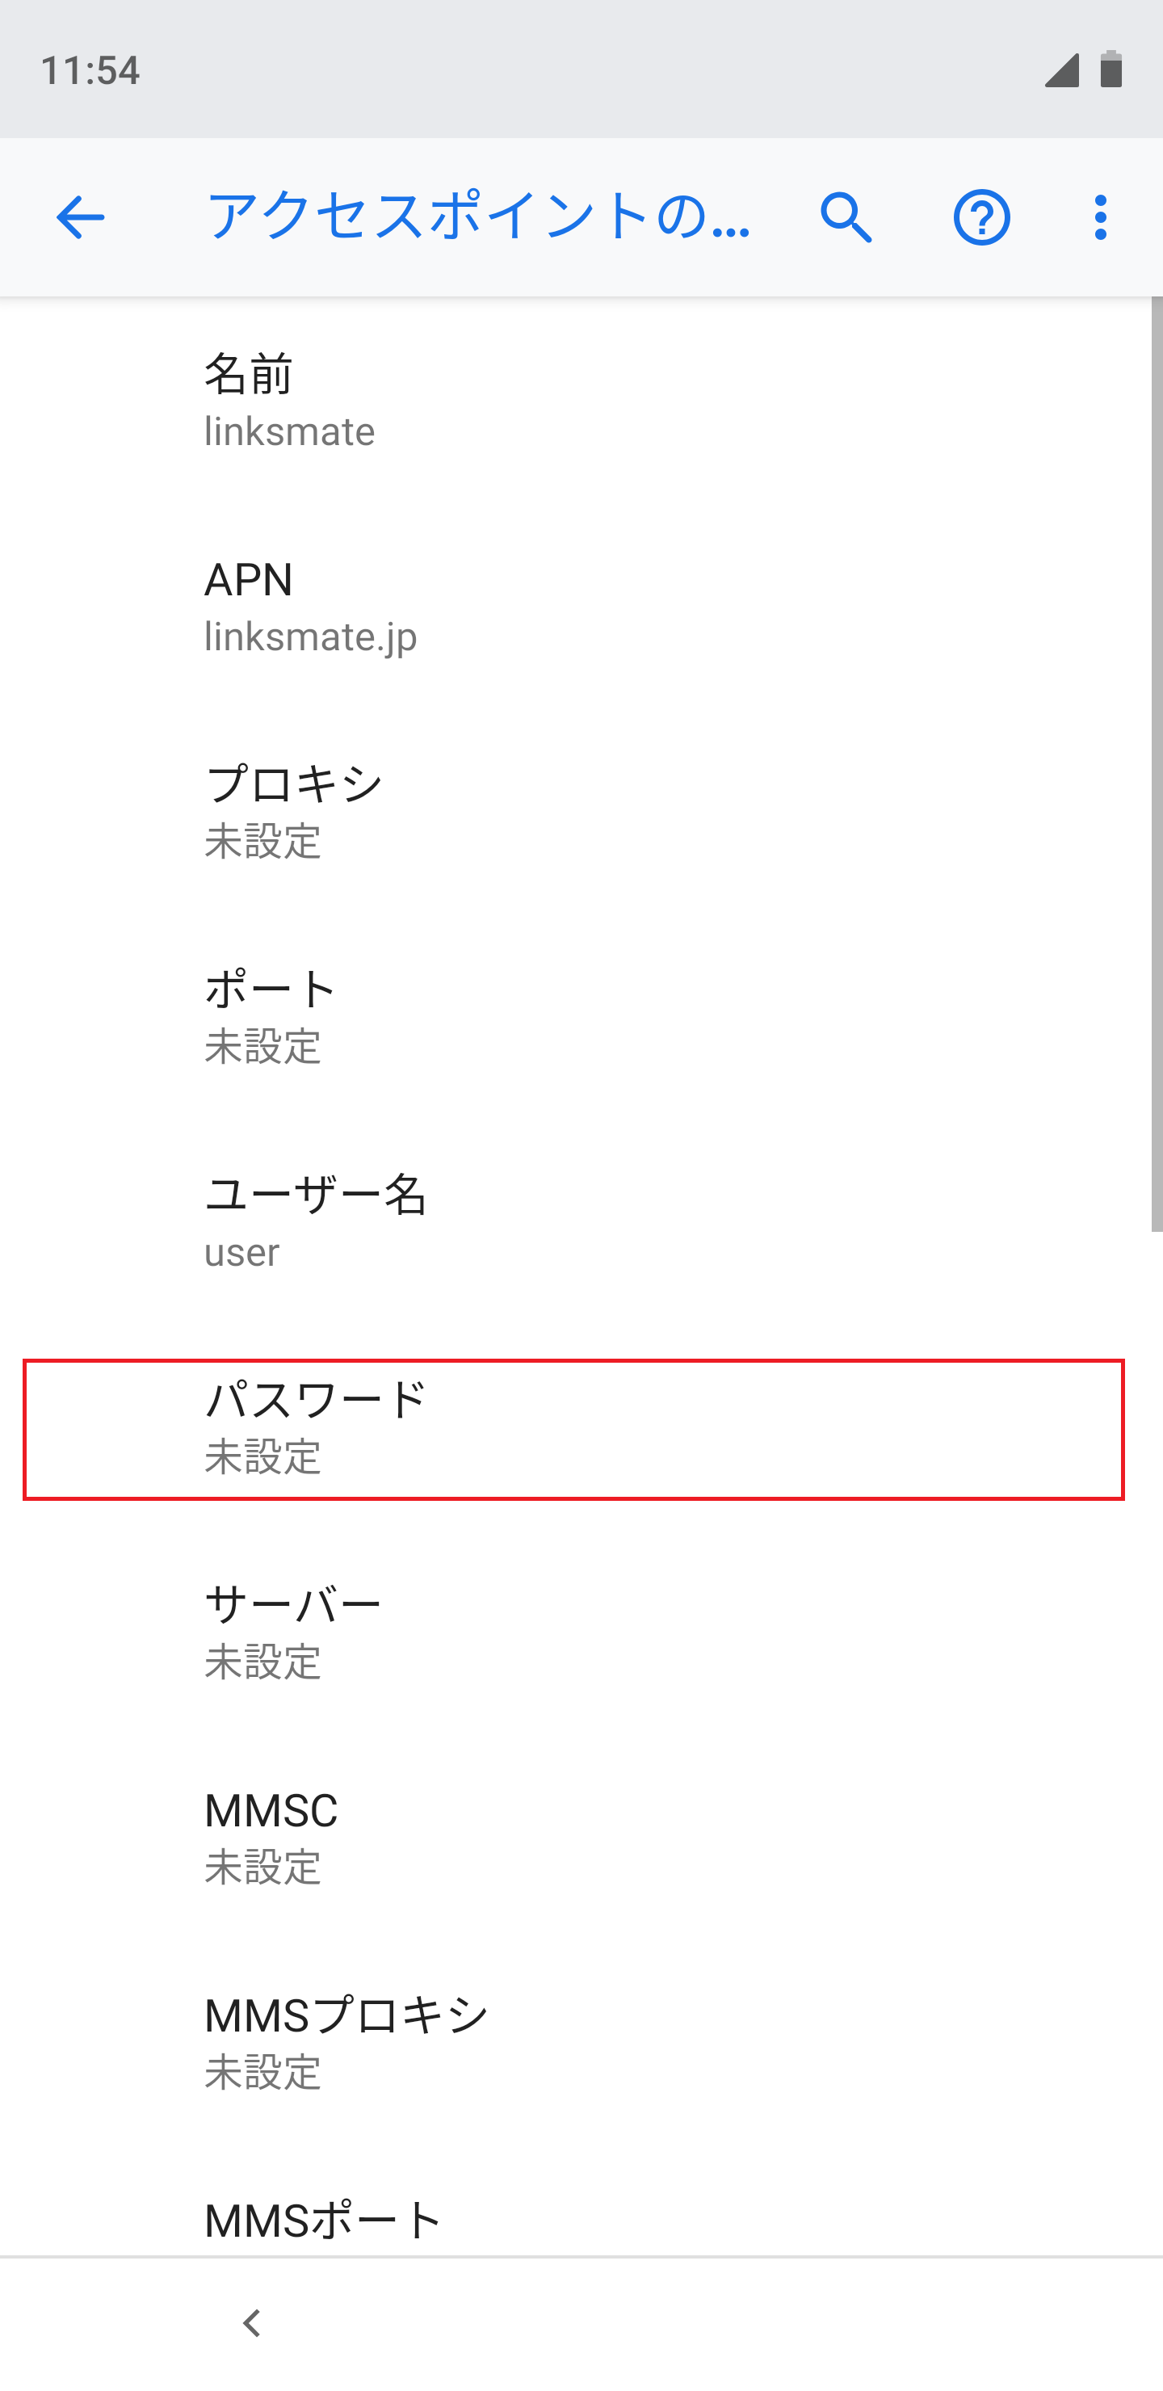Open the search icon in the toolbar
Image resolution: width=1163 pixels, height=2391 pixels.
(x=846, y=216)
